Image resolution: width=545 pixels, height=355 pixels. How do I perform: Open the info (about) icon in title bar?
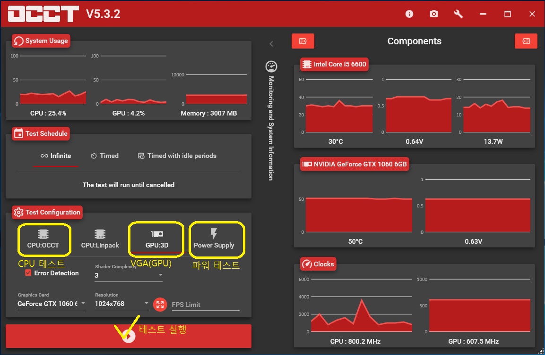point(409,14)
